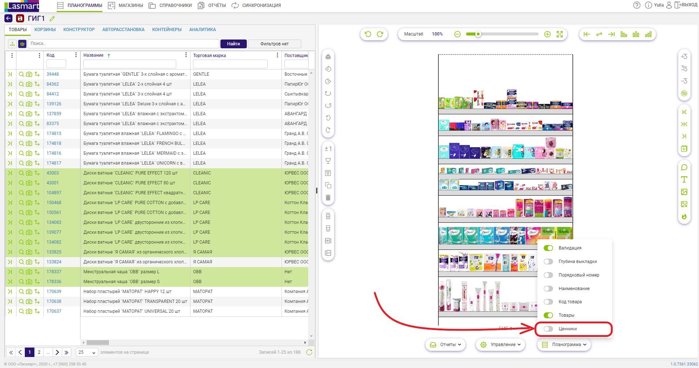Open the СПРАВОЧНИКИ top menu

click(170, 5)
